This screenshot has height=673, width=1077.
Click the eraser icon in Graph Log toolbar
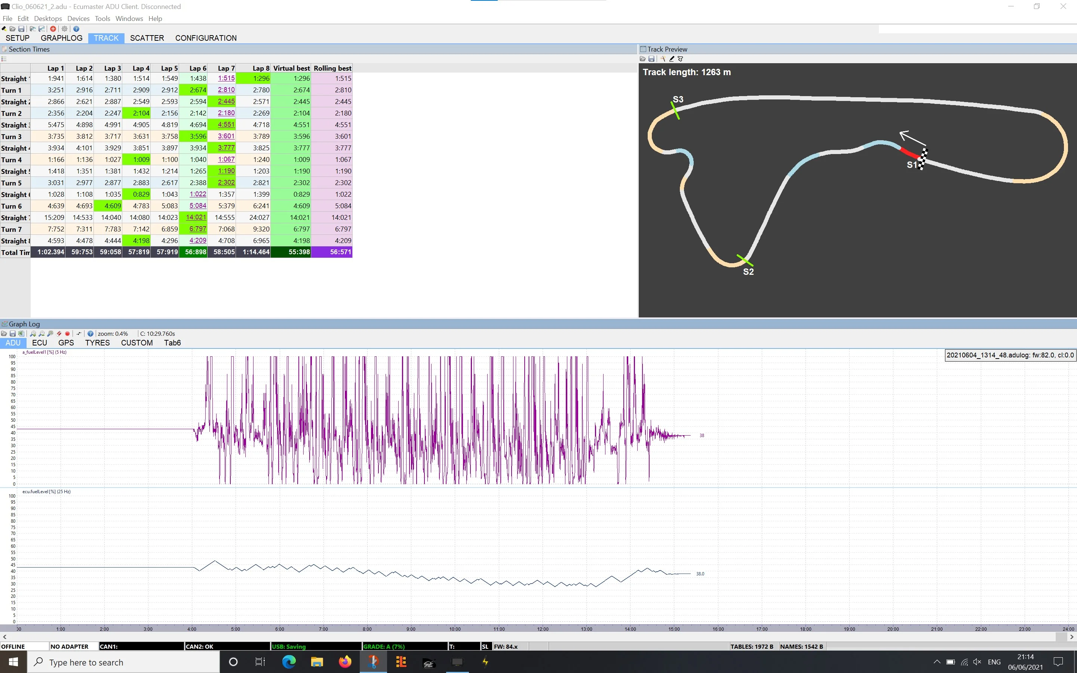click(59, 334)
